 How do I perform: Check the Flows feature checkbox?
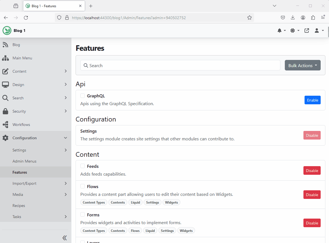tap(83, 186)
